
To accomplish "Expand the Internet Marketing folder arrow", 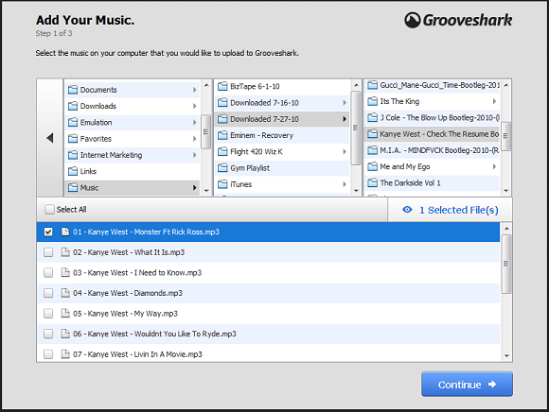I will (194, 155).
